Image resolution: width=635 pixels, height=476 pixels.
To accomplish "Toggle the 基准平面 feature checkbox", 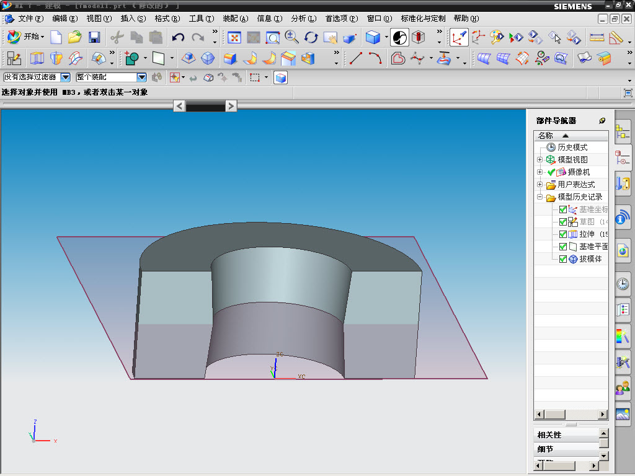I will [x=563, y=247].
